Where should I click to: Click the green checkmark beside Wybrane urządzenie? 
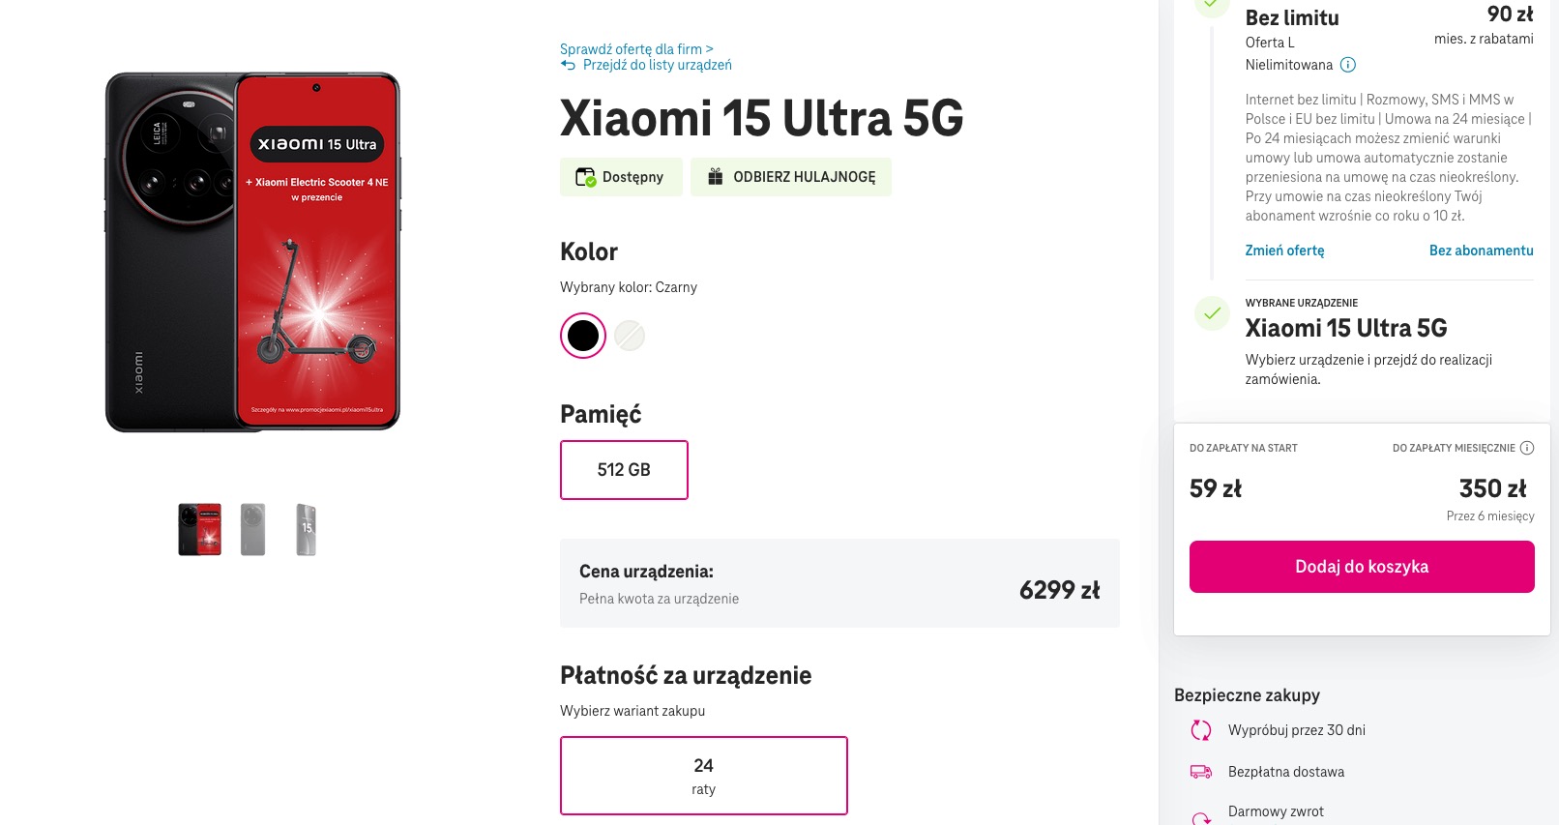[1212, 313]
